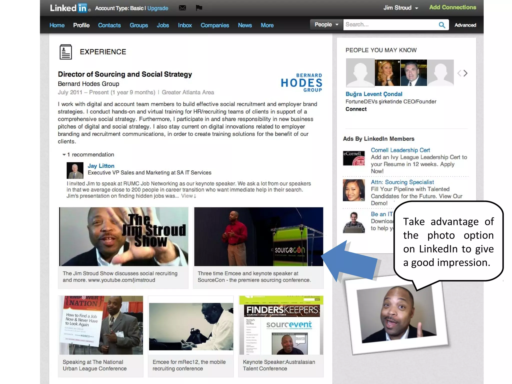Open the National Urban League Conference photo
The image size is (512, 384).
pos(101,325)
